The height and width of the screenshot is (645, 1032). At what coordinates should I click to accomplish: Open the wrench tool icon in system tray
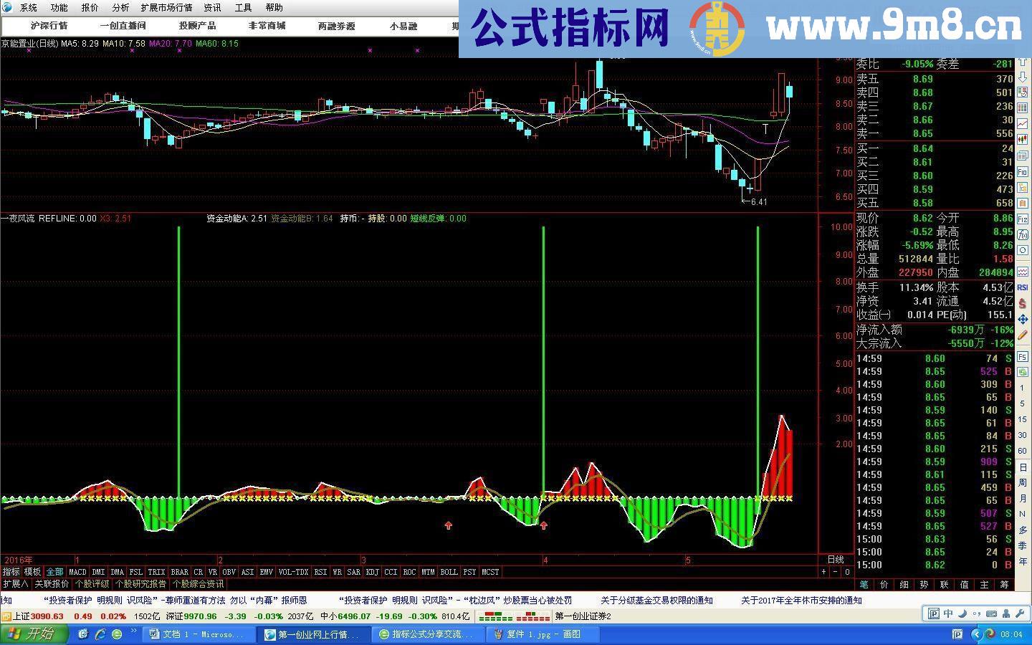point(1019,613)
